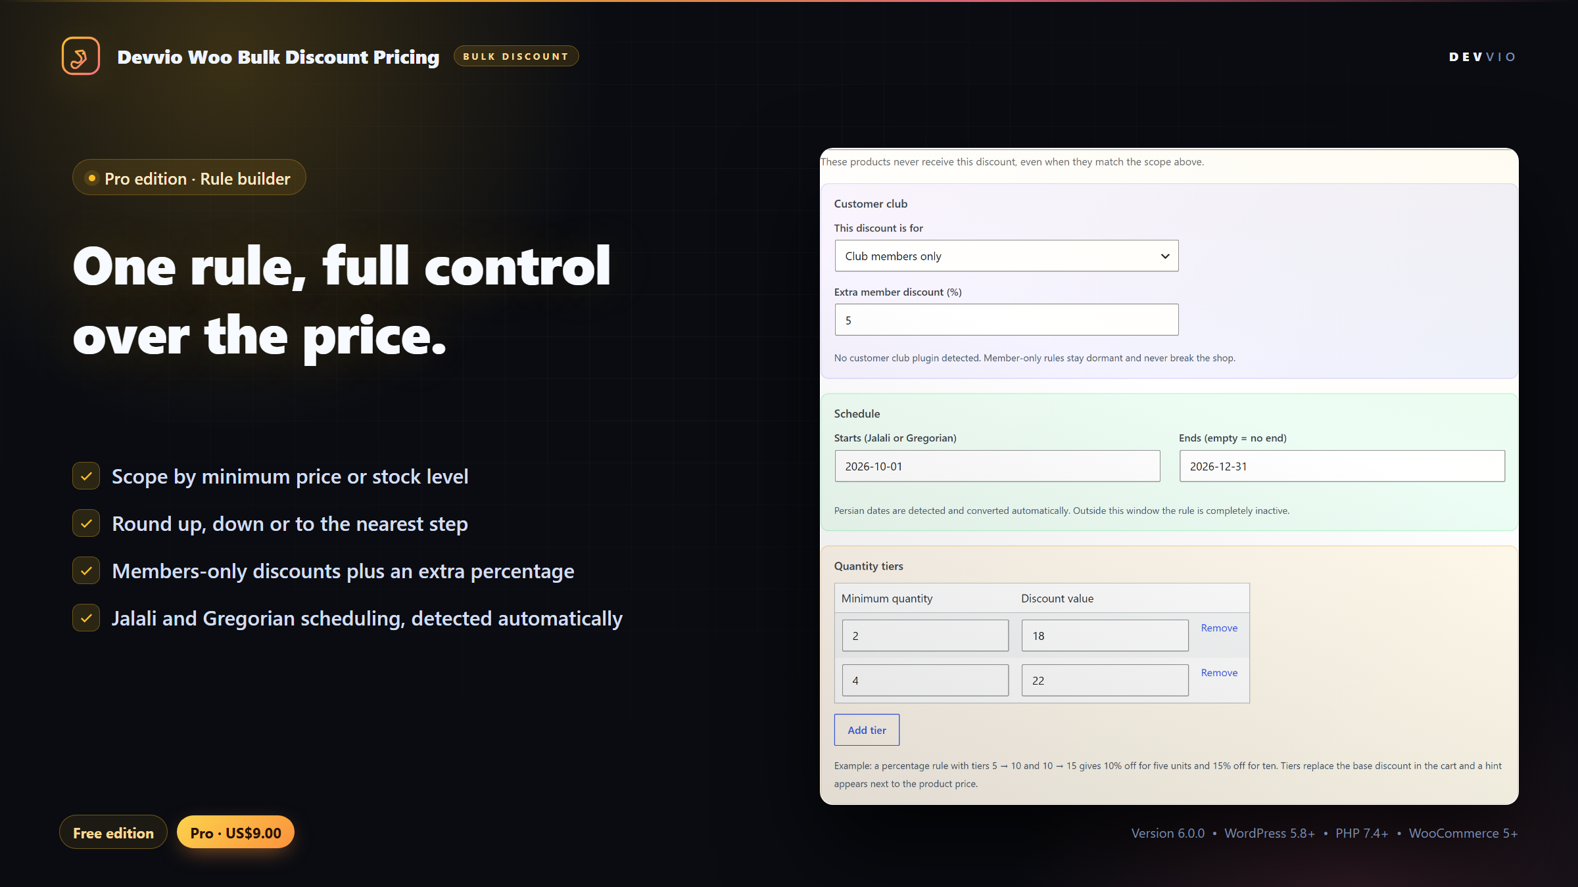This screenshot has height=887, width=1578.
Task: Select the Free edition pill
Action: pyautogui.click(x=113, y=832)
